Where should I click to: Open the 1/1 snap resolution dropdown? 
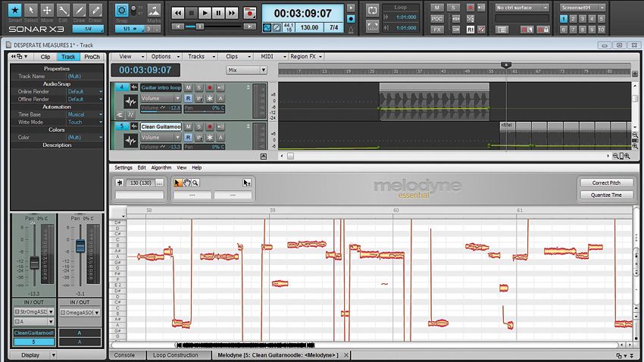tap(130, 29)
